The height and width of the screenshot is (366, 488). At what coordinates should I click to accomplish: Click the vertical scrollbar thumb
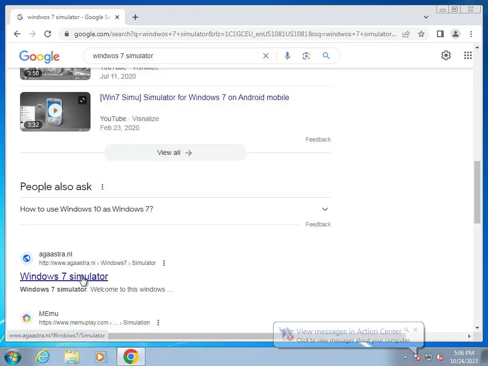click(x=477, y=192)
